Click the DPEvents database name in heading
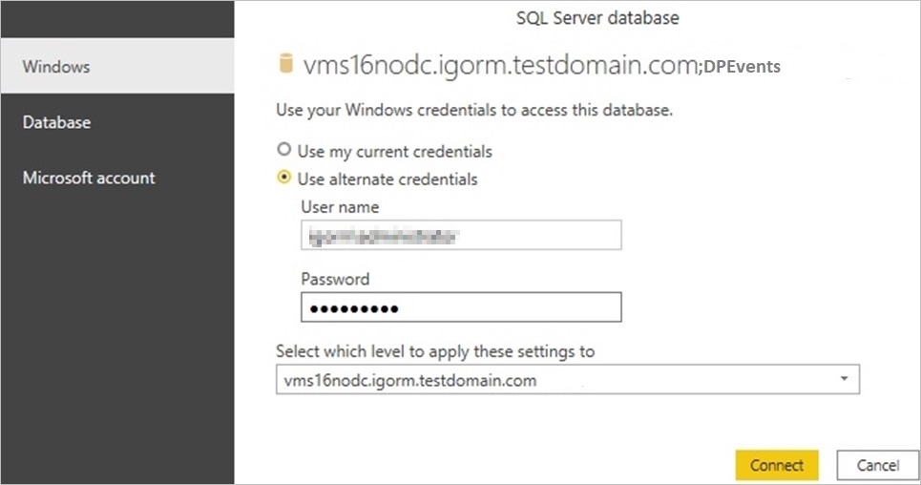Screen dimensions: 921x485 (743, 67)
